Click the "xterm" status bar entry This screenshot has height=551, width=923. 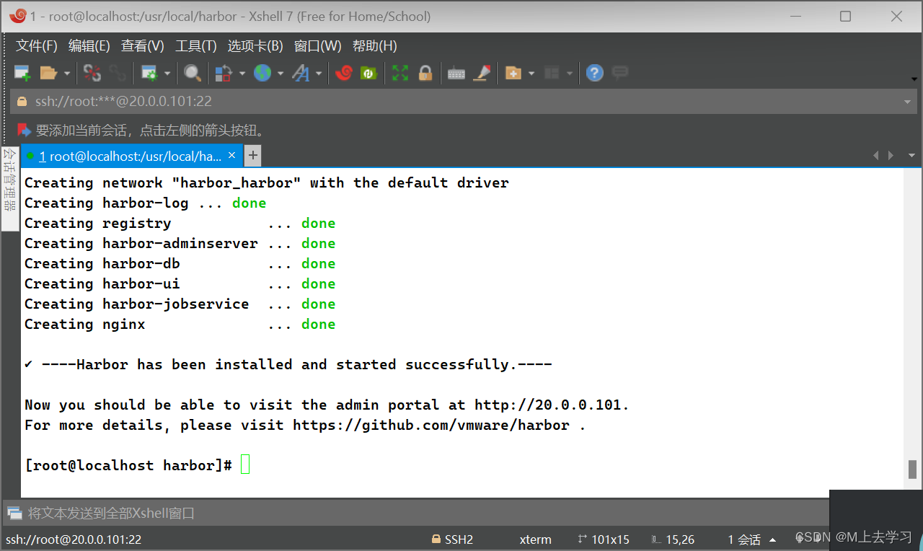535,539
